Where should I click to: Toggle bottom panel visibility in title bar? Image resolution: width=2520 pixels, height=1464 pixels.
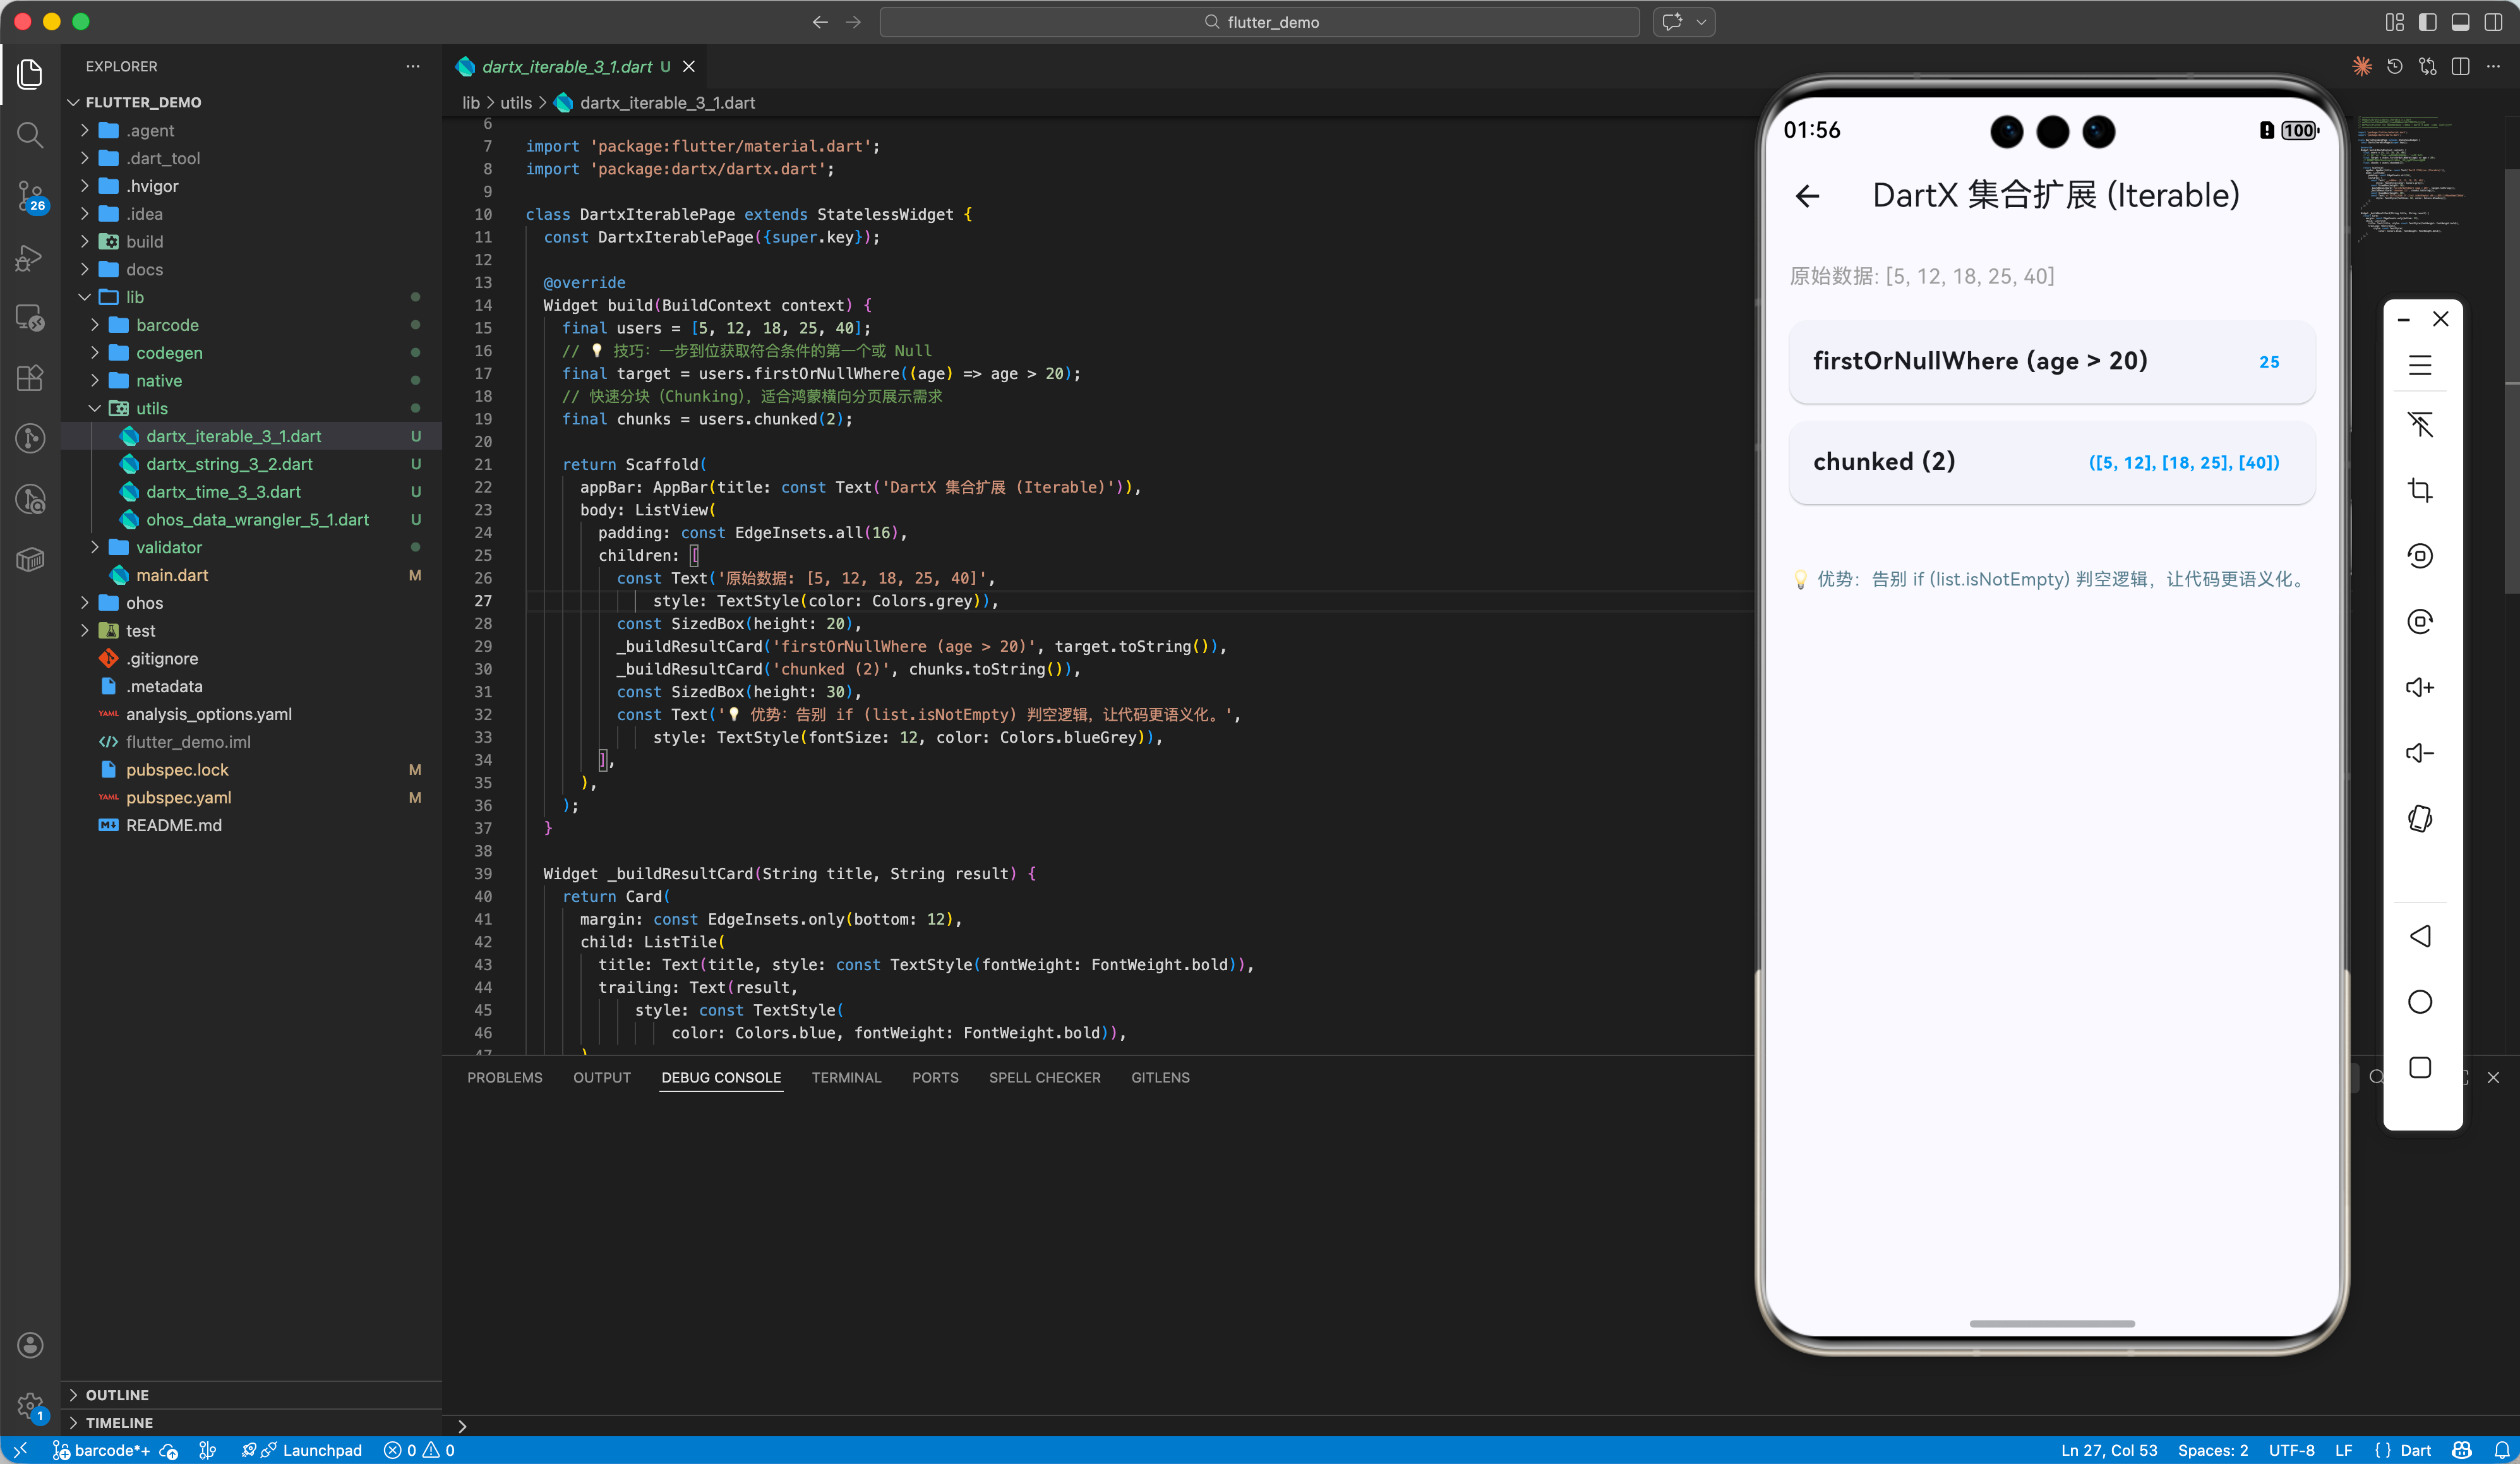(x=2460, y=22)
